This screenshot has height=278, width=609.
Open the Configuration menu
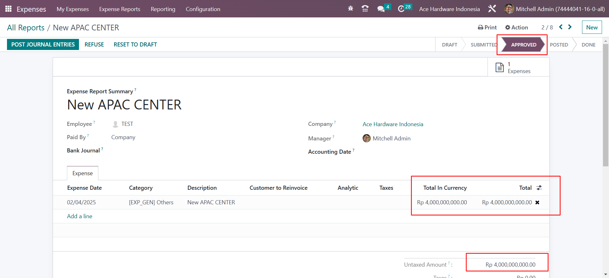pyautogui.click(x=203, y=9)
